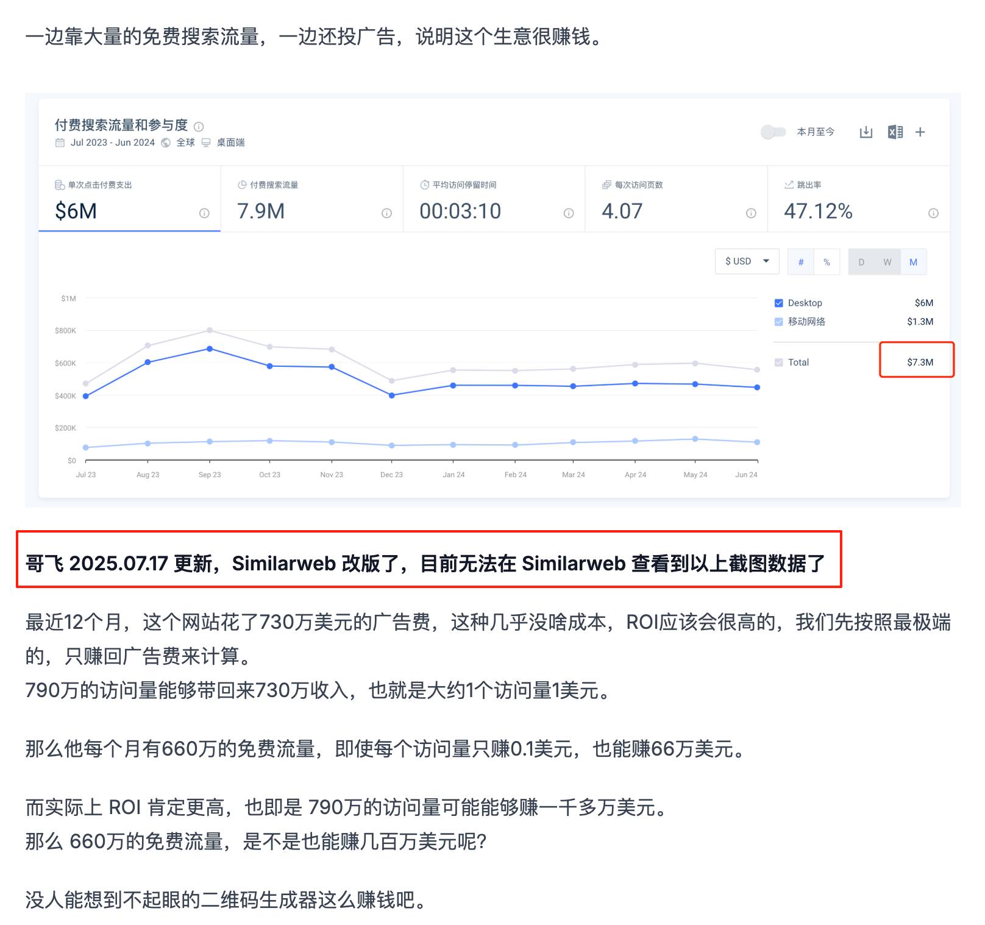Click the icon next to 付费搜索流量 label
The image size is (985, 925).
(242, 185)
